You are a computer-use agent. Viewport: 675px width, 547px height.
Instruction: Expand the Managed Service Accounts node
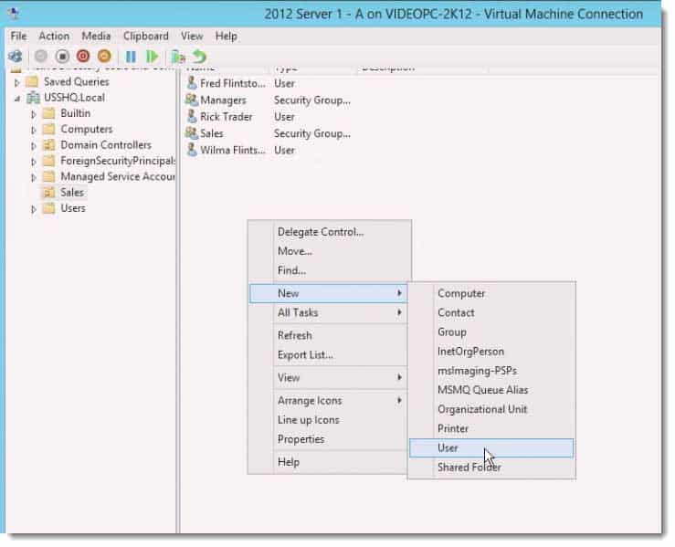coord(34,177)
